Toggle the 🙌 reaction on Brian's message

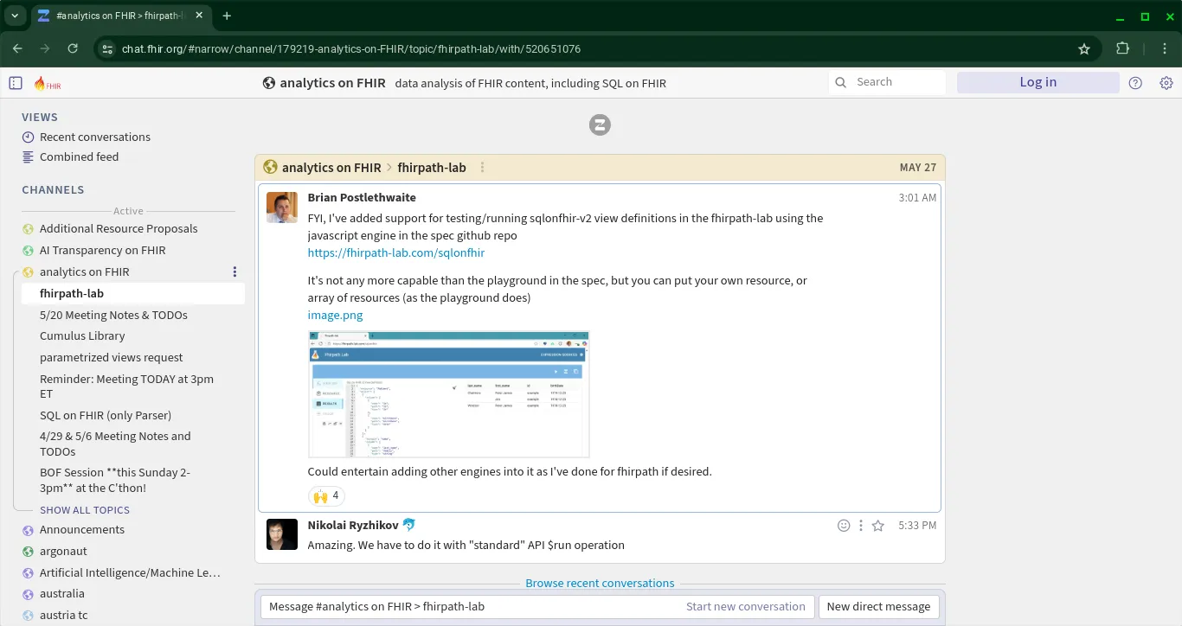[325, 495]
